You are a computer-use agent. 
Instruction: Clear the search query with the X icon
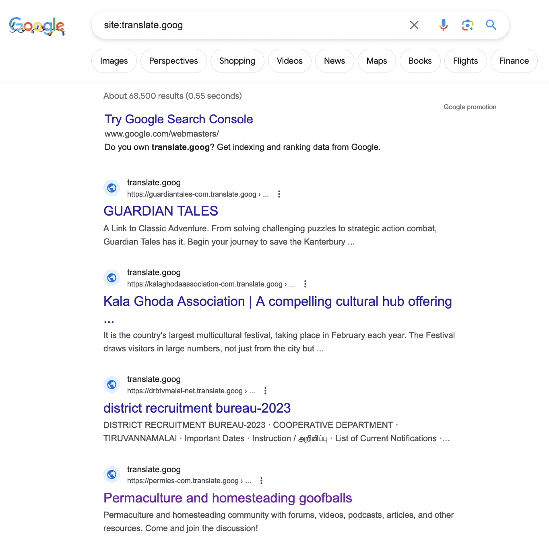click(x=414, y=25)
